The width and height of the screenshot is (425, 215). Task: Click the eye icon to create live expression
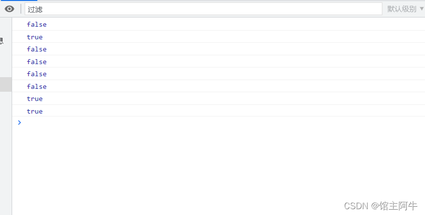10,9
